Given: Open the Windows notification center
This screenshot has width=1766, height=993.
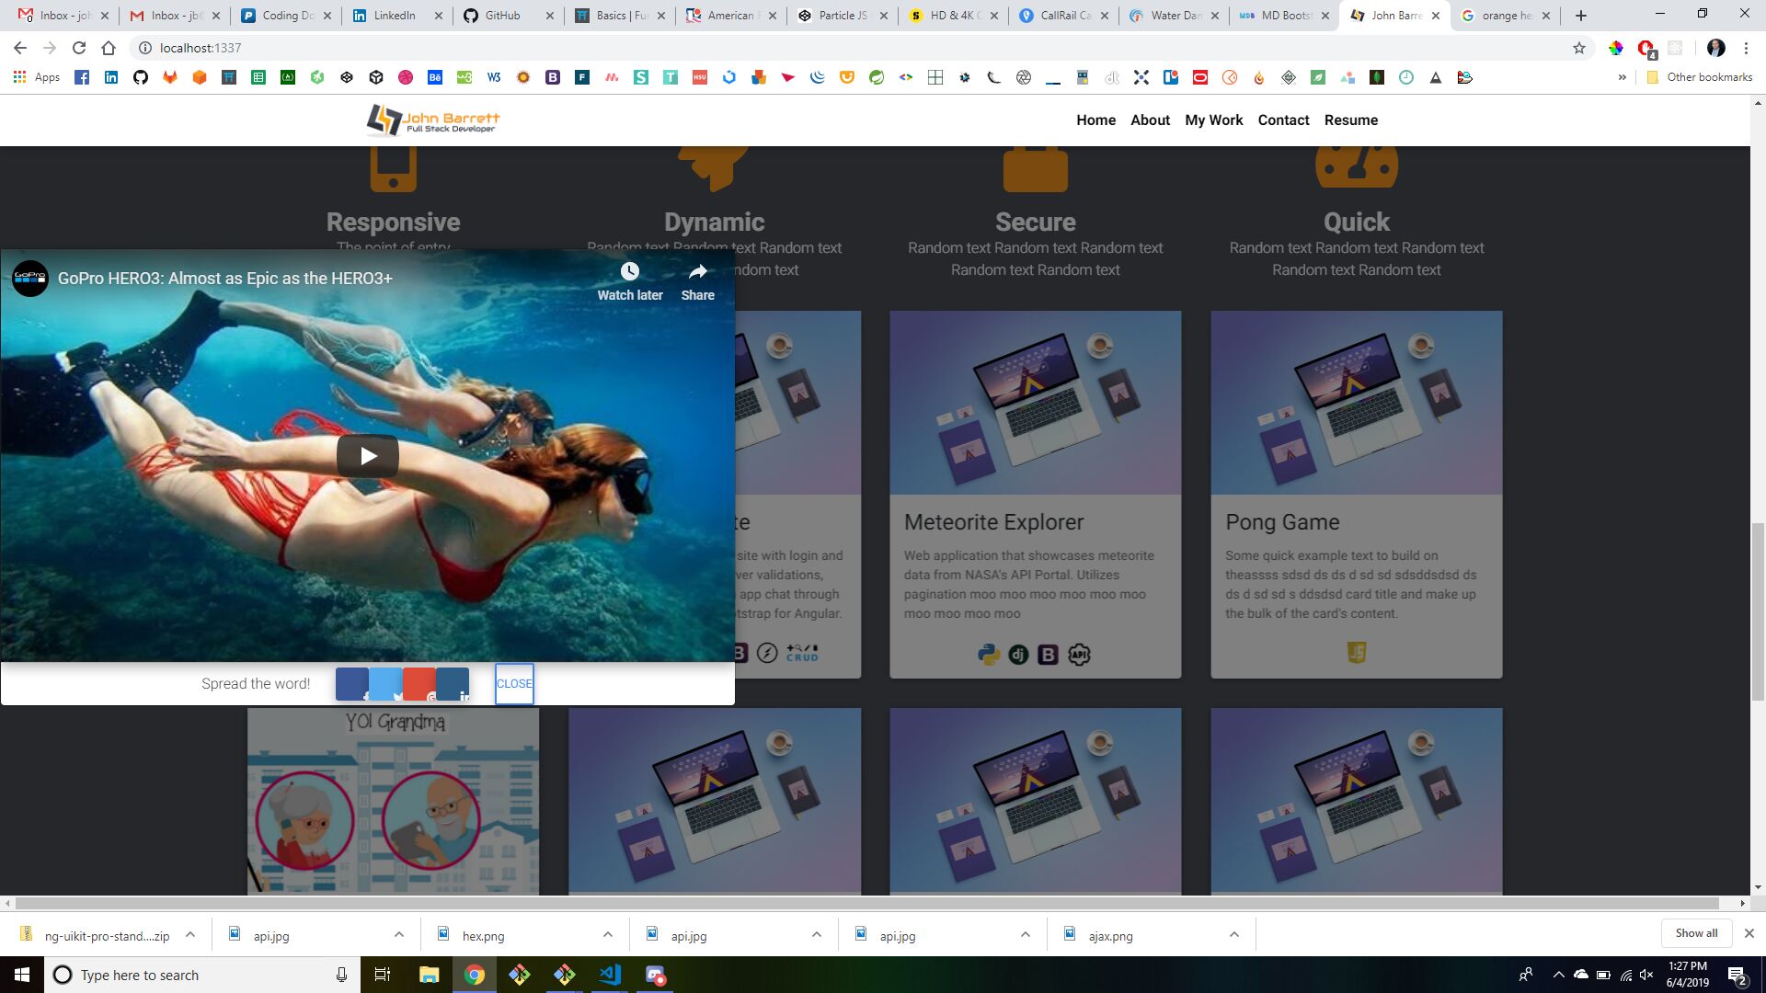Looking at the screenshot, I should tap(1737, 976).
